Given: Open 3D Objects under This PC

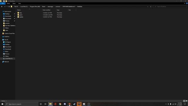Looking at the screenshot, I should pyautogui.click(x=8, y=42).
